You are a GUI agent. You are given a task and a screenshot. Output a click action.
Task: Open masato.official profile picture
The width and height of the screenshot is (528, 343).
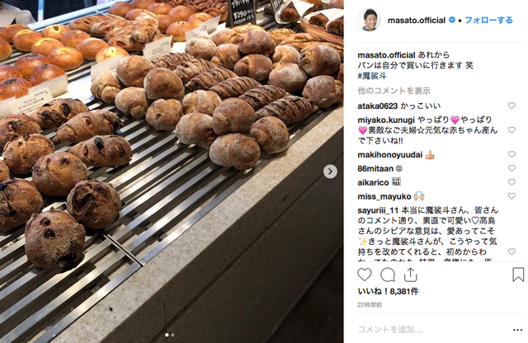click(369, 20)
